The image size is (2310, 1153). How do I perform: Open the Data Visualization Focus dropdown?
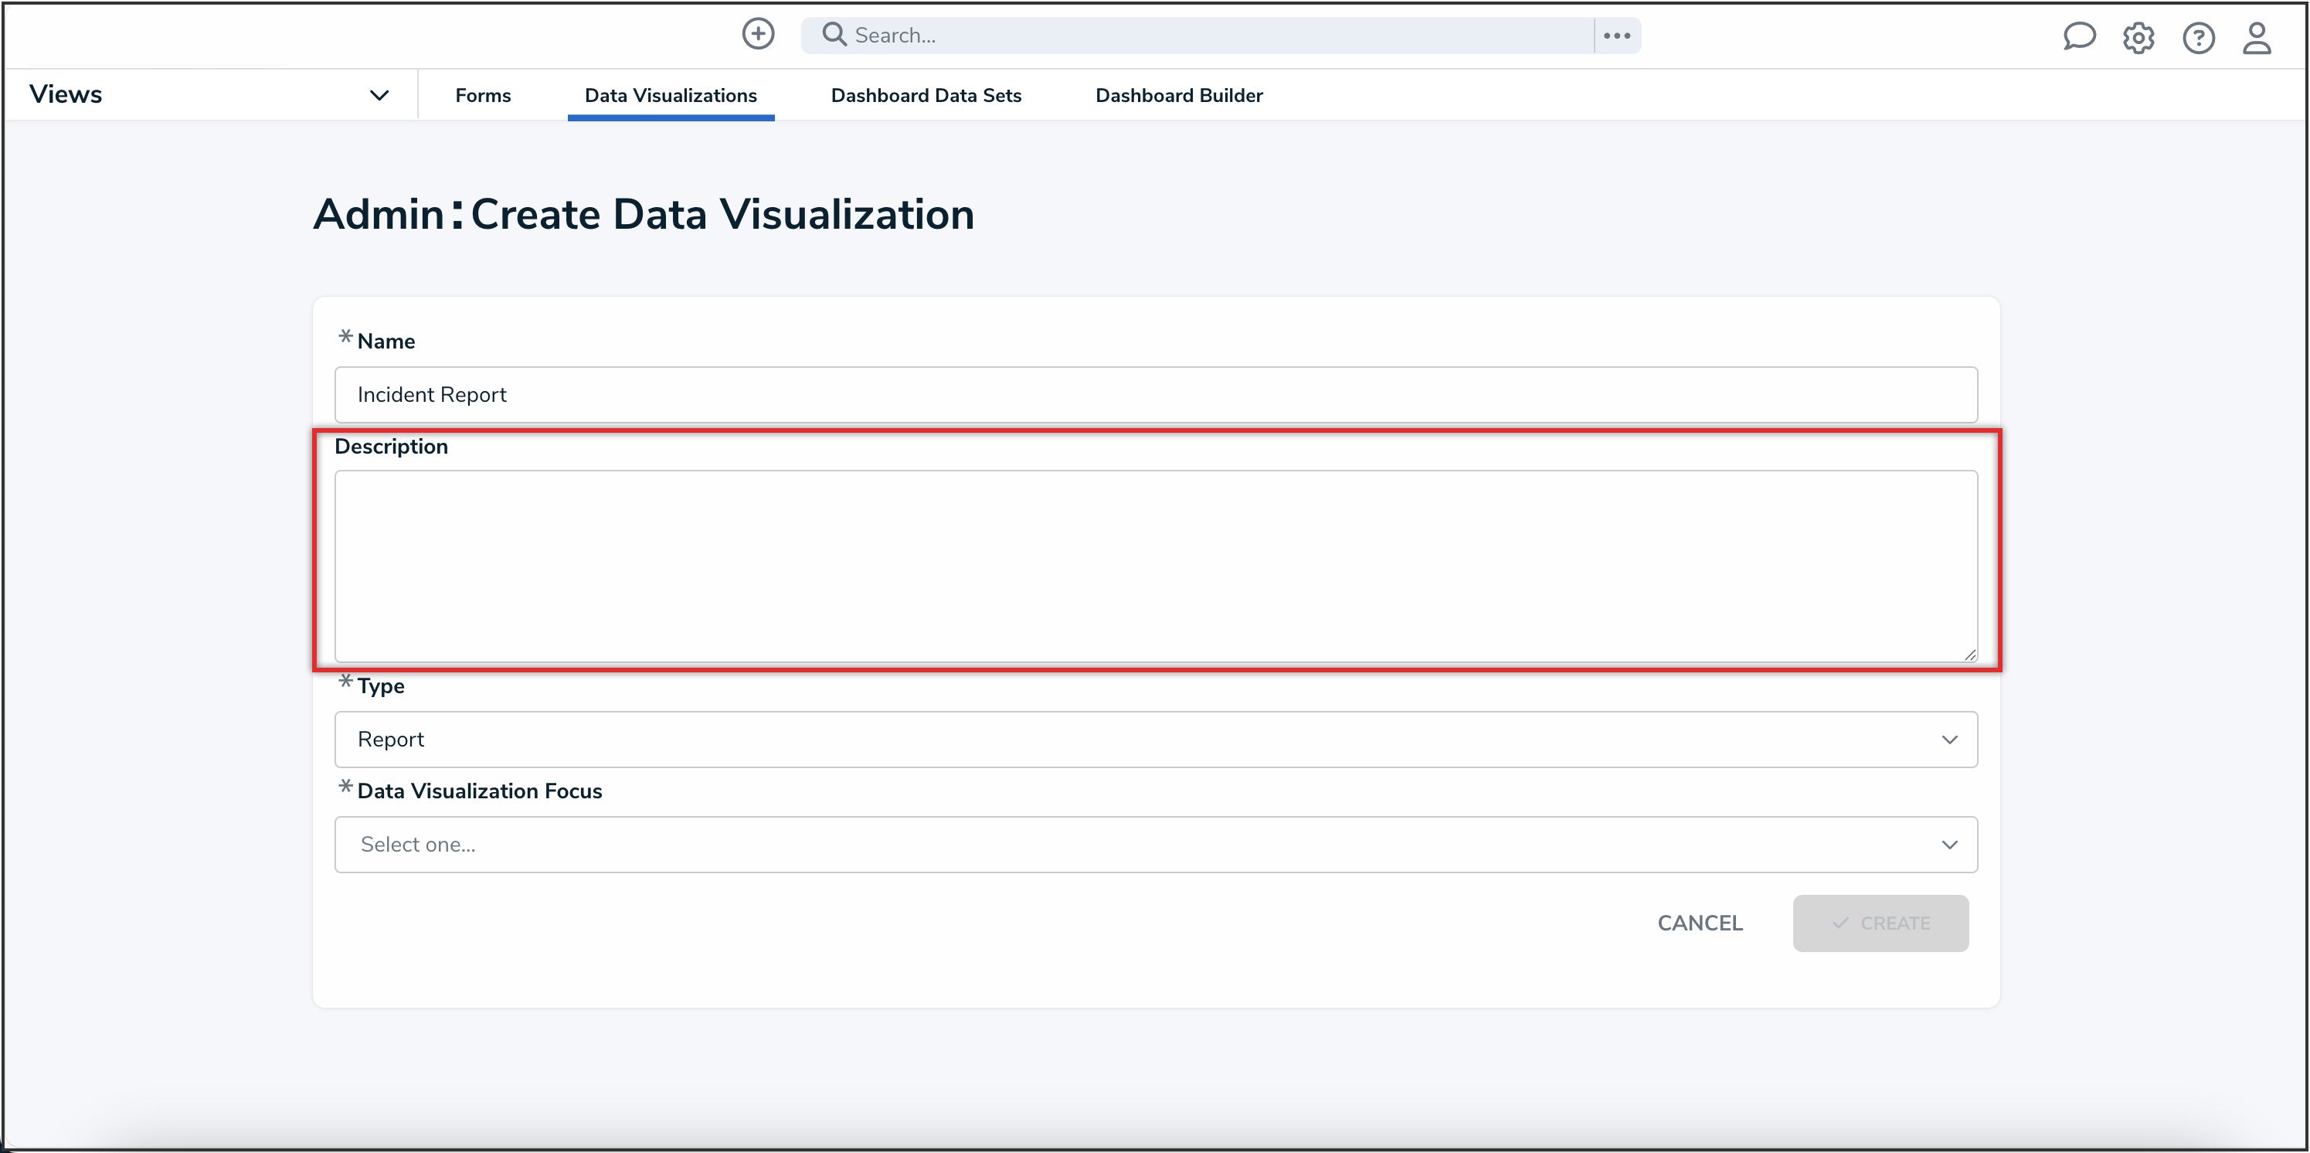tap(1155, 845)
